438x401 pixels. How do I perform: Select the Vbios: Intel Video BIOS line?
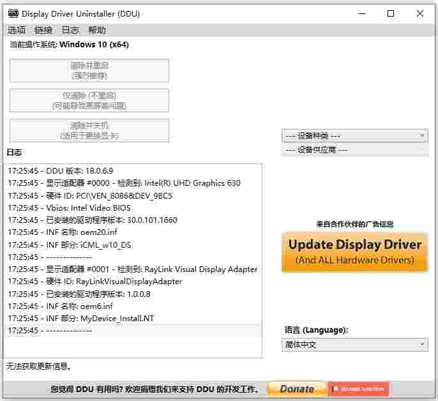pos(133,208)
